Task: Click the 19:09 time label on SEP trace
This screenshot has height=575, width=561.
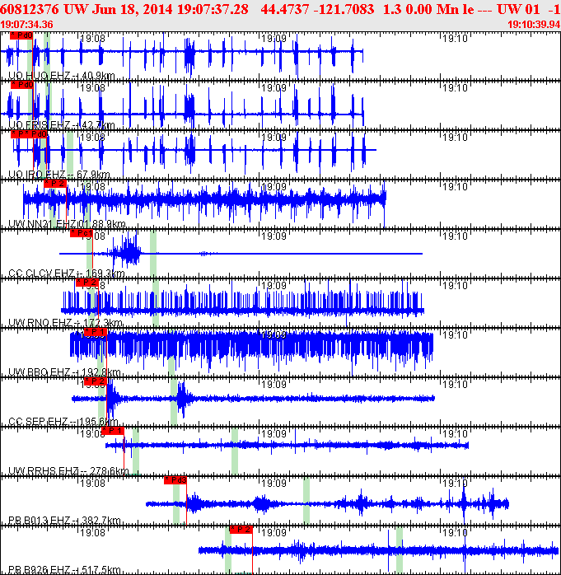Action: (x=273, y=385)
